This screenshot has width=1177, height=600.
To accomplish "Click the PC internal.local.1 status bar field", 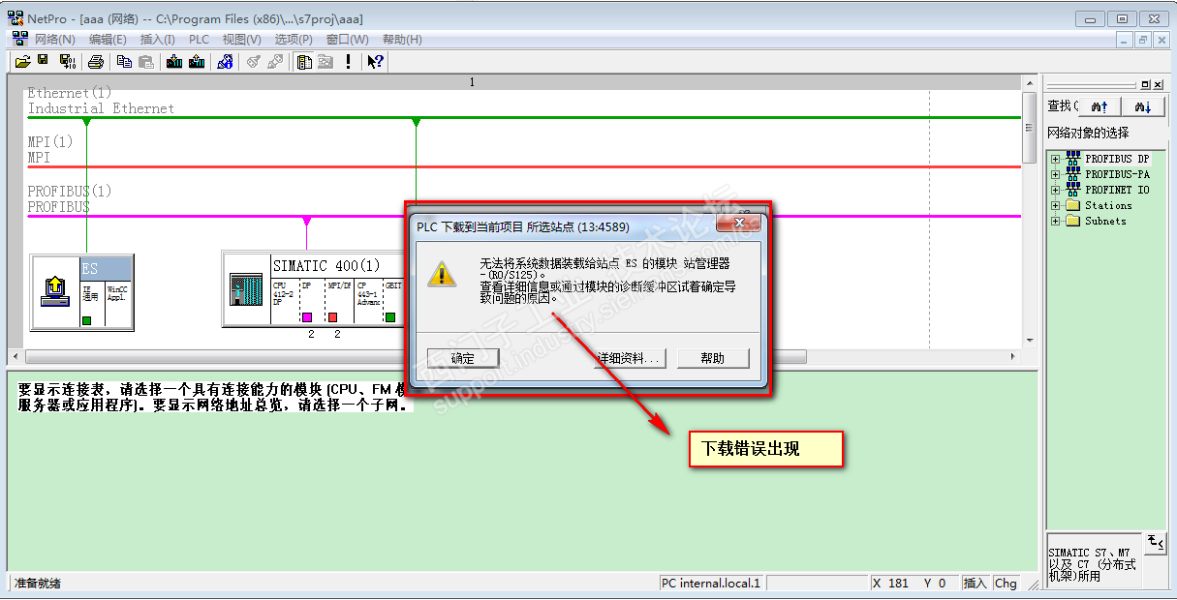I will pos(711,584).
